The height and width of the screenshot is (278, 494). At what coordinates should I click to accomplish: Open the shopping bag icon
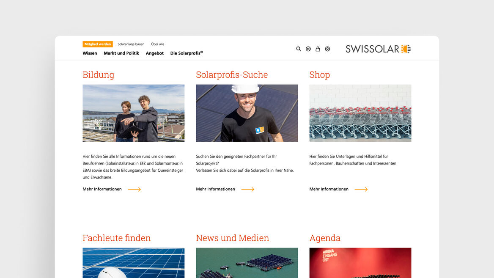tap(318, 49)
